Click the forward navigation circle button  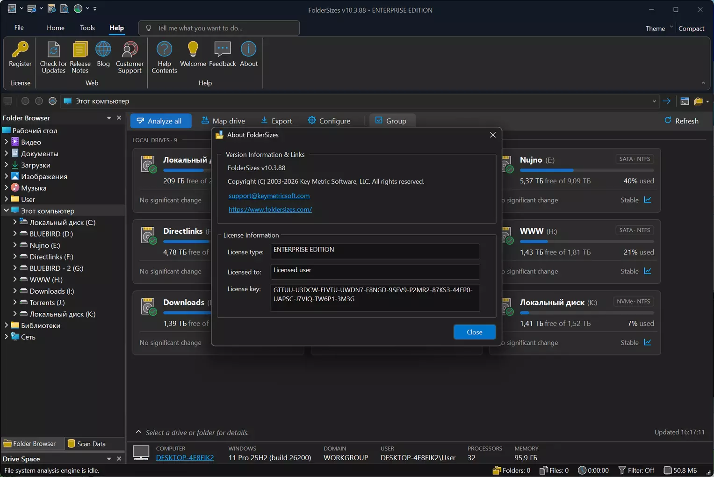(39, 101)
